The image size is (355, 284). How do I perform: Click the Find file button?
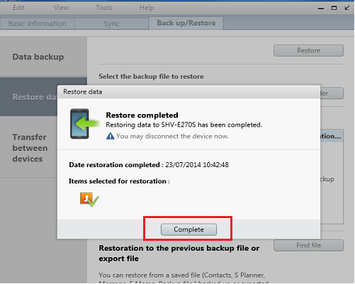click(x=308, y=245)
